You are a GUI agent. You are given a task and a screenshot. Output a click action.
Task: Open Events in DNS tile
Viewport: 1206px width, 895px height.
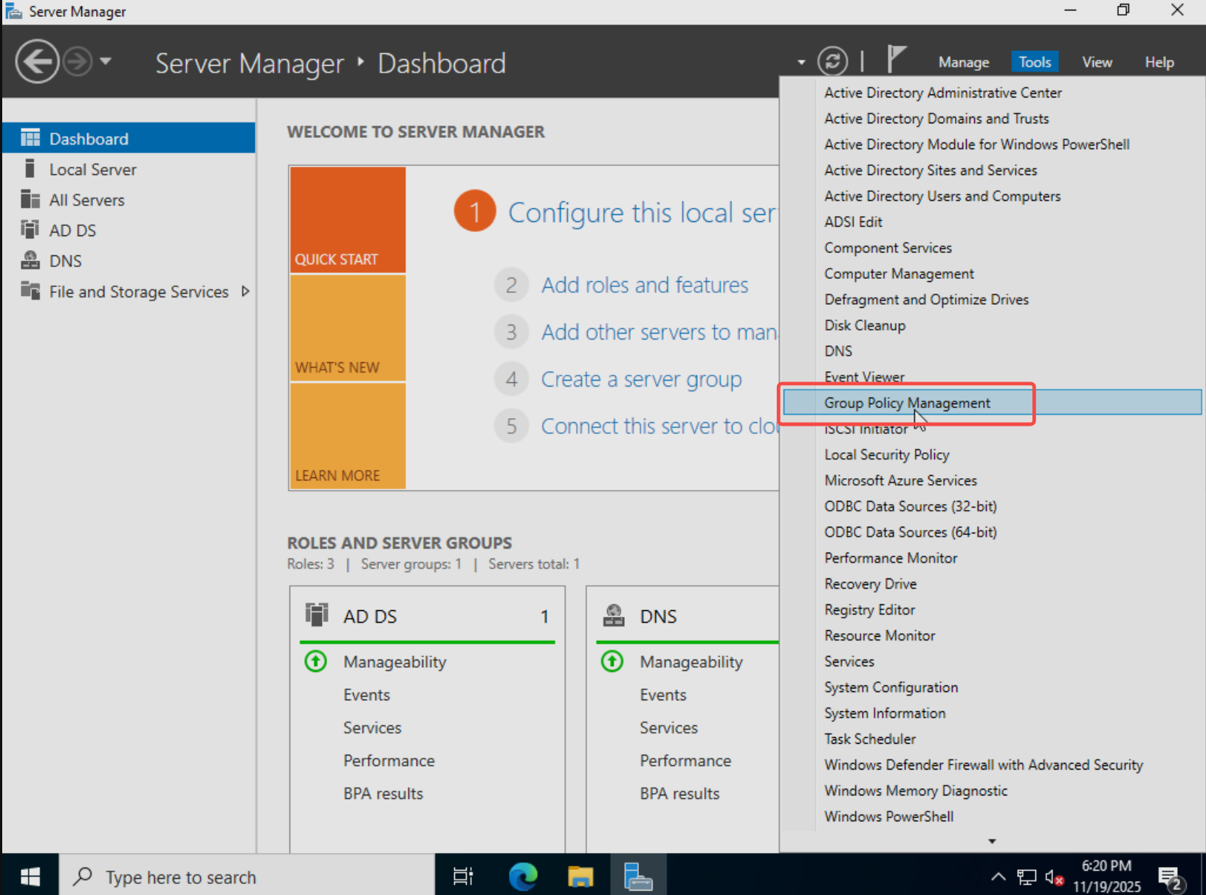point(663,694)
